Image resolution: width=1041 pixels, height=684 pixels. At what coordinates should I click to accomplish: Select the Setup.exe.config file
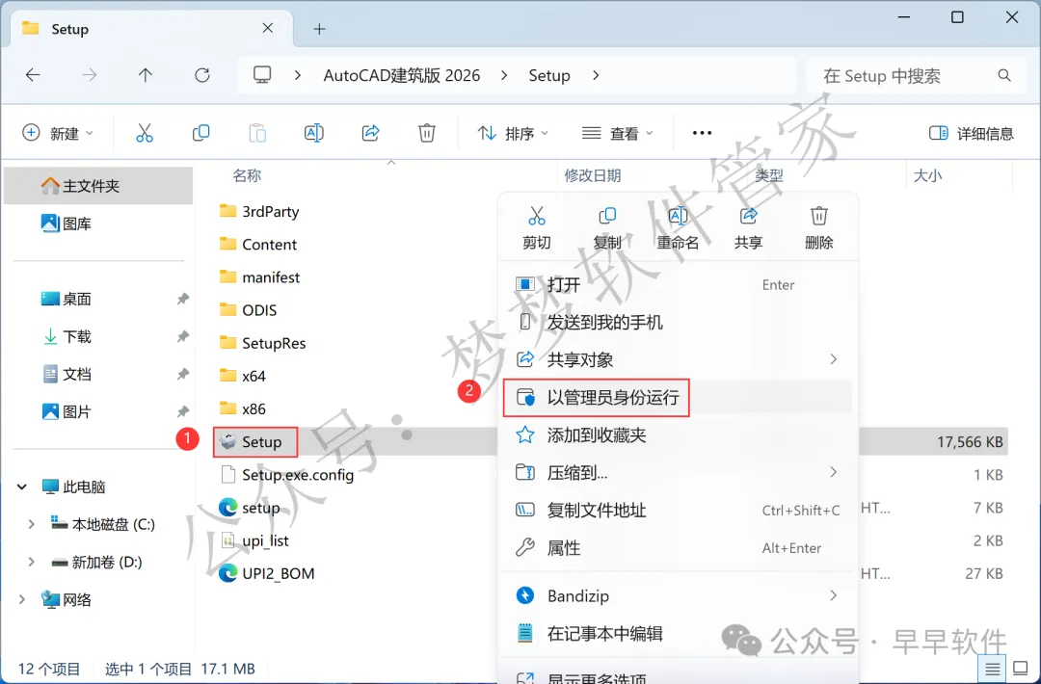pos(287,475)
